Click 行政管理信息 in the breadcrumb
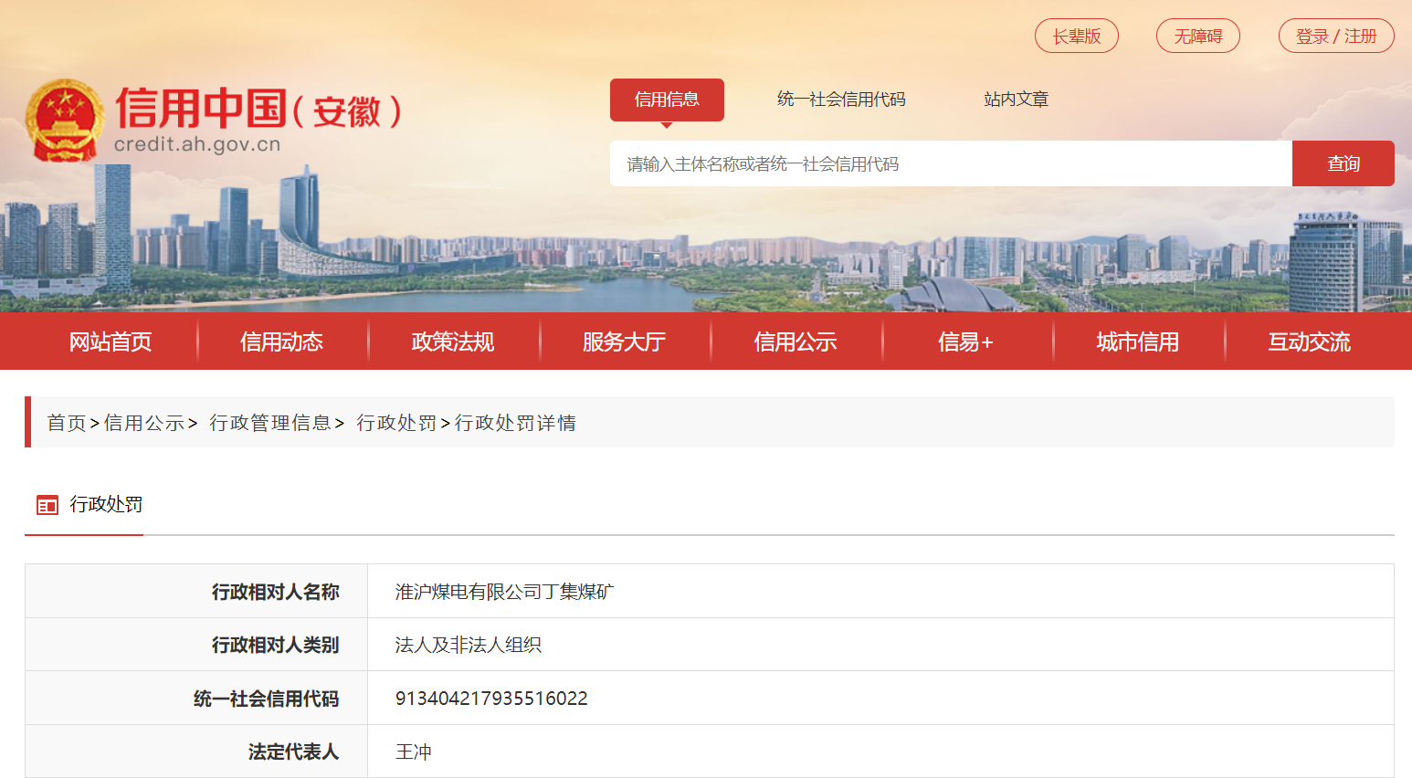This screenshot has width=1412, height=778. click(269, 423)
